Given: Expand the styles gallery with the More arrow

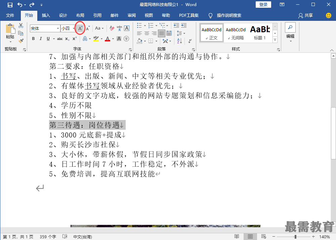Looking at the screenshot, I should 275,40.
